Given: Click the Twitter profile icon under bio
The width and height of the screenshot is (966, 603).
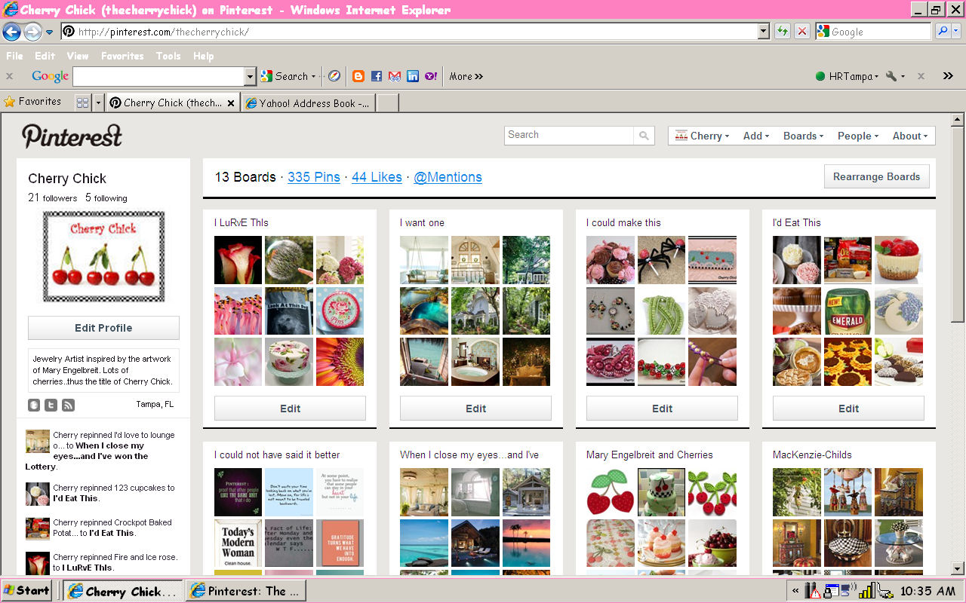Looking at the screenshot, I should (51, 405).
